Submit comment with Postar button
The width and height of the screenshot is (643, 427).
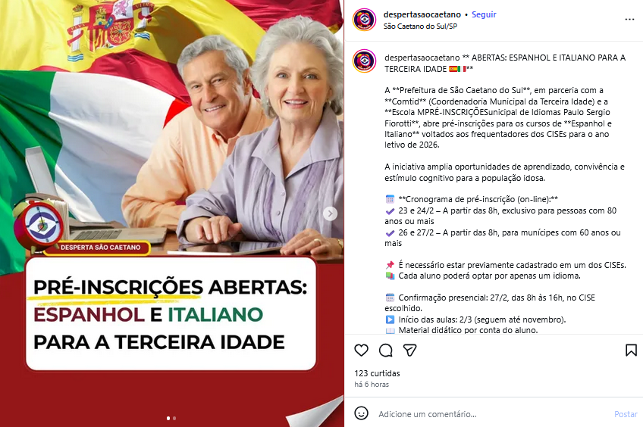[626, 414]
